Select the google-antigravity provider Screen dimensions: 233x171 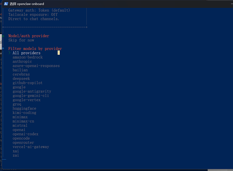pos(32,91)
